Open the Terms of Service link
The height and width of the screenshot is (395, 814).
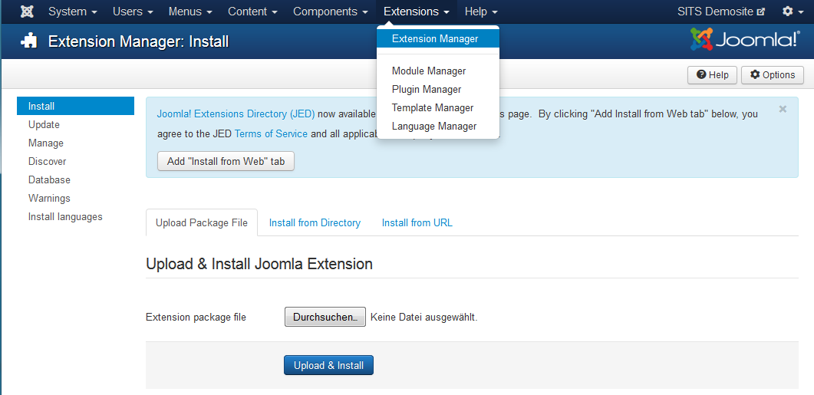tap(271, 133)
